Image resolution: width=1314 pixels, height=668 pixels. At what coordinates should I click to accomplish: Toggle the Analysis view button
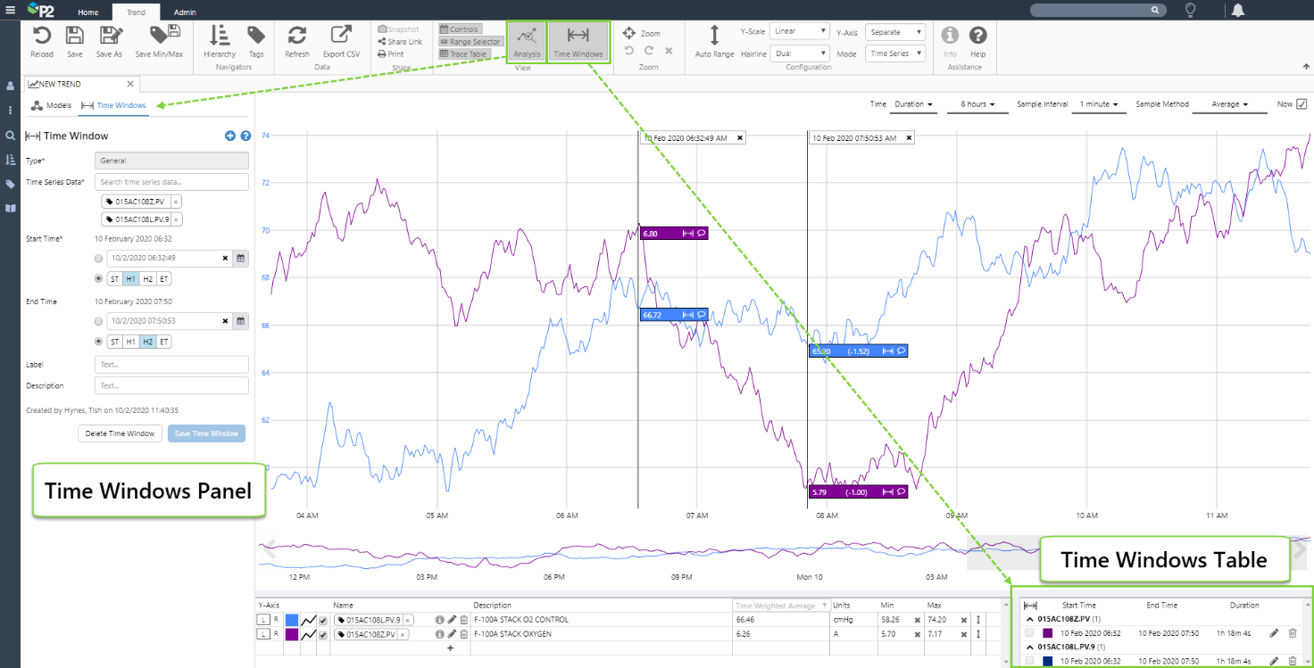coord(527,41)
